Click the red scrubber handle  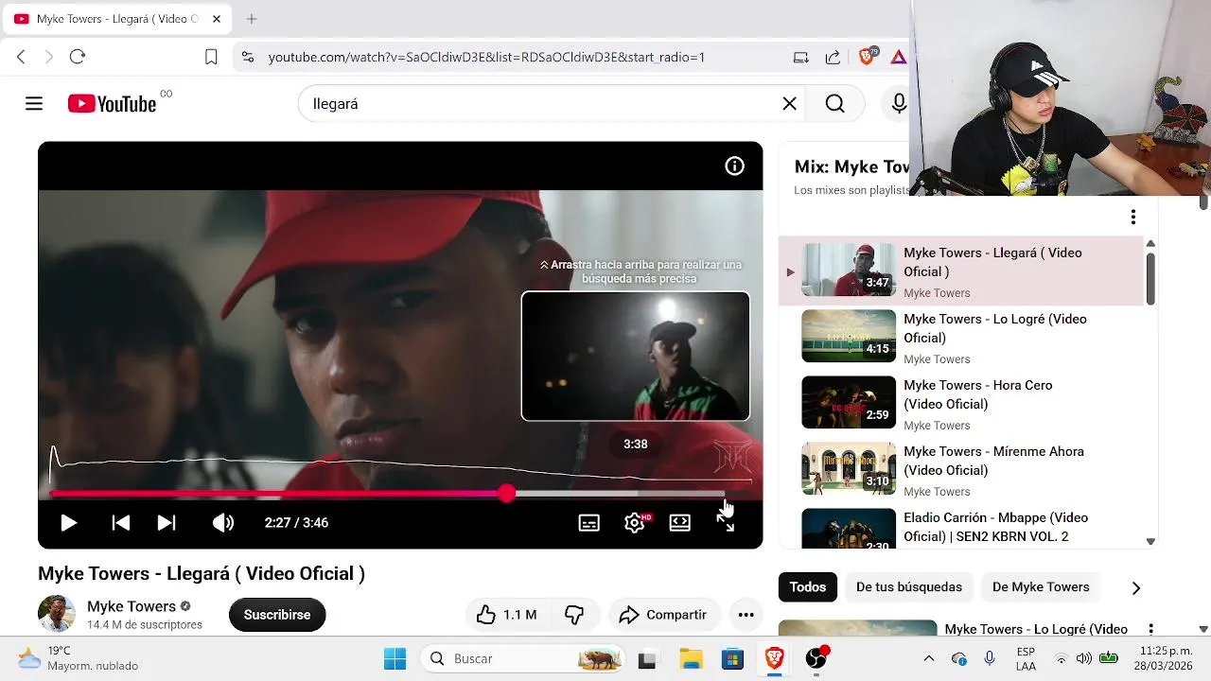[507, 494]
